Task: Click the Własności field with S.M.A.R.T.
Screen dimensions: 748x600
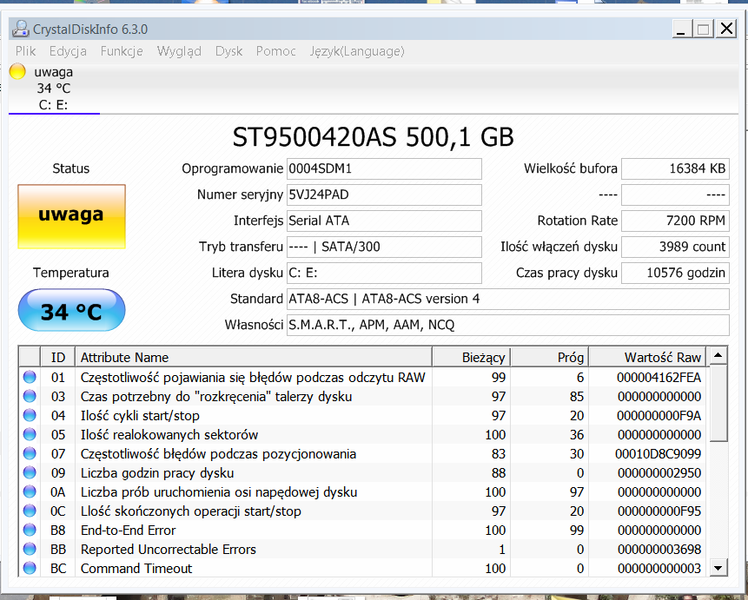Action: coord(508,325)
